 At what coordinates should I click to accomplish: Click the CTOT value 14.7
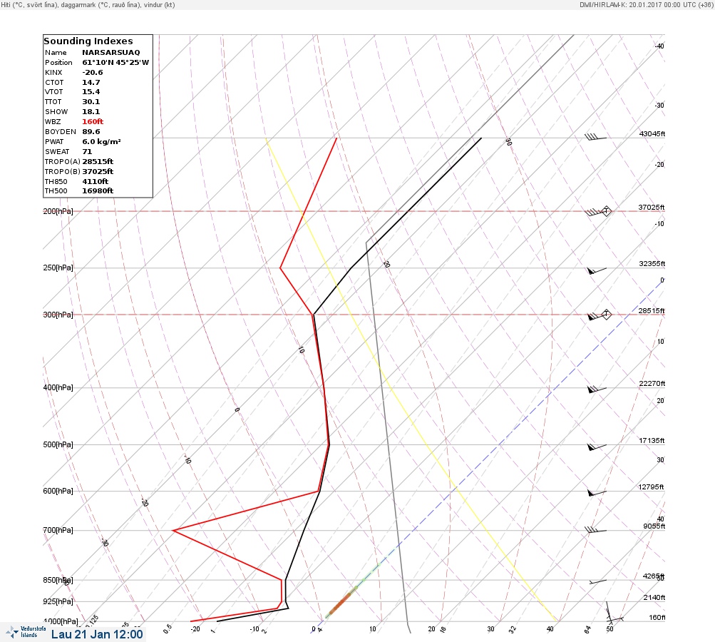91,83
